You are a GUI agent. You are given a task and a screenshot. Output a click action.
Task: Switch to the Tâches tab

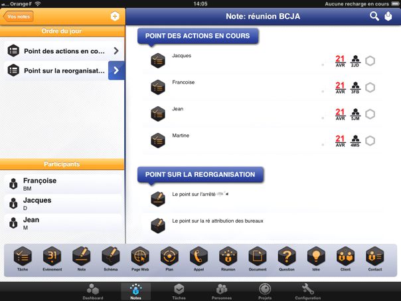click(x=179, y=291)
